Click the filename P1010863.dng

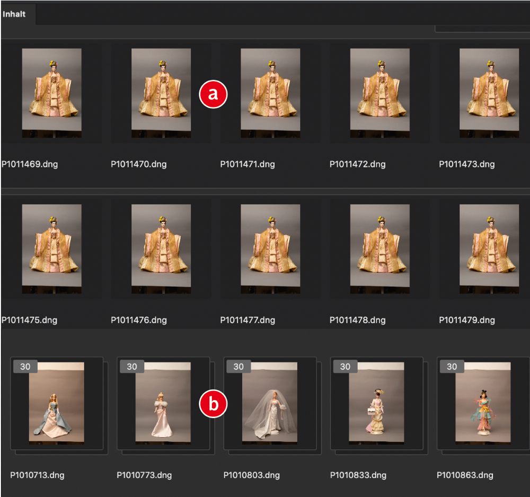(x=465, y=475)
